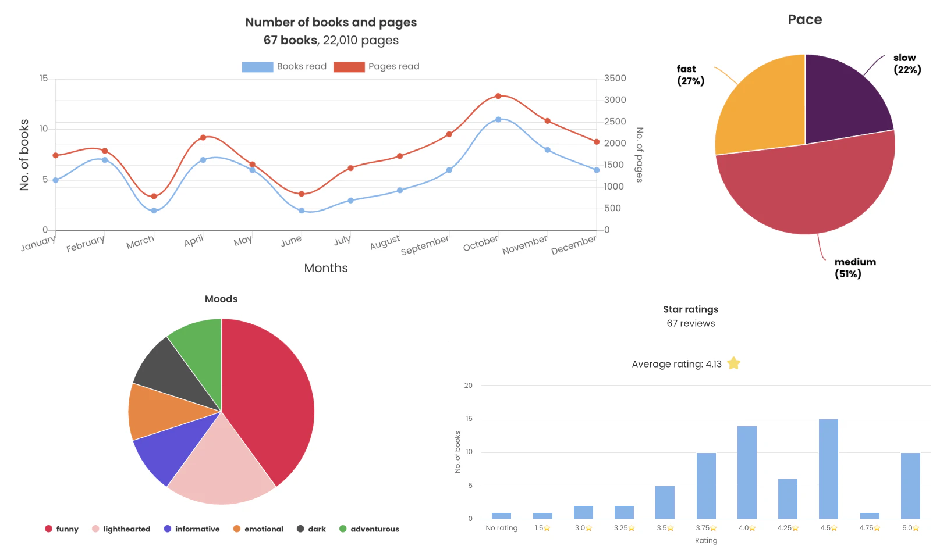Click the emotional legend dot
Screen dimensions: 947x553
point(238,529)
